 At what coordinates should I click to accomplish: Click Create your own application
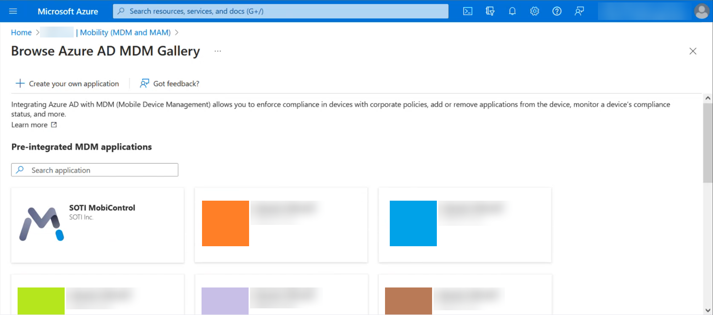tap(67, 83)
